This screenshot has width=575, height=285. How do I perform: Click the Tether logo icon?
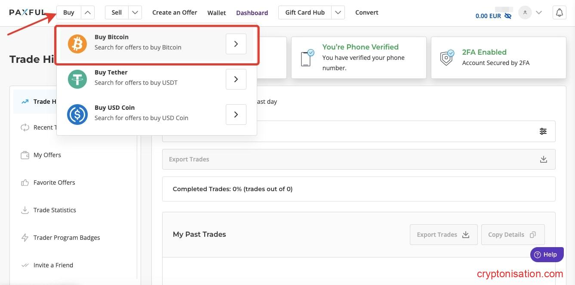click(77, 79)
